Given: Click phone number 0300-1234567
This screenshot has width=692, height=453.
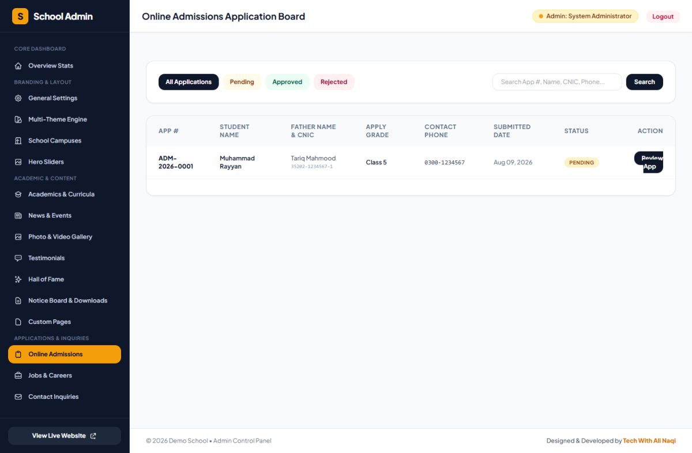Looking at the screenshot, I should 445,163.
